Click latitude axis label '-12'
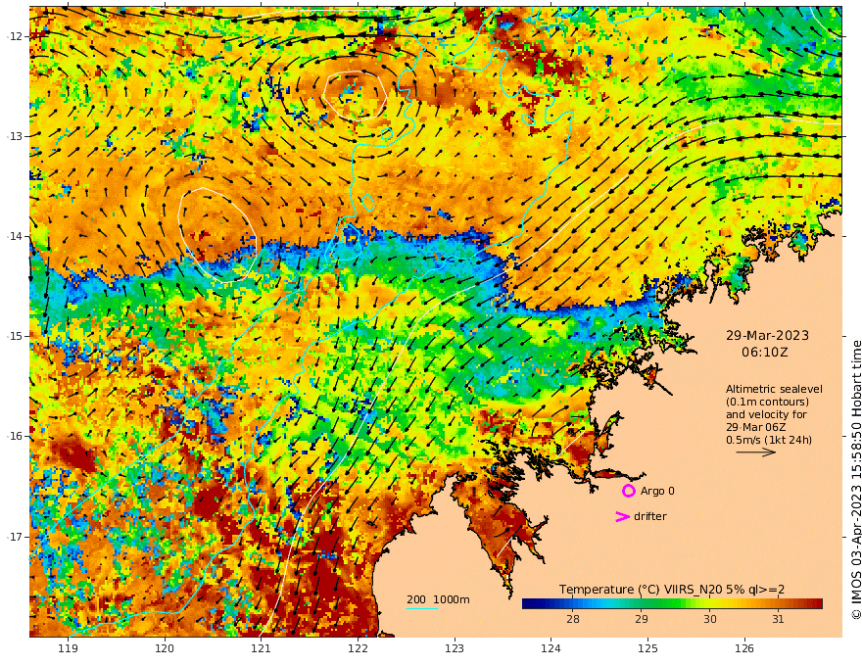The image size is (862, 666). coord(15,36)
